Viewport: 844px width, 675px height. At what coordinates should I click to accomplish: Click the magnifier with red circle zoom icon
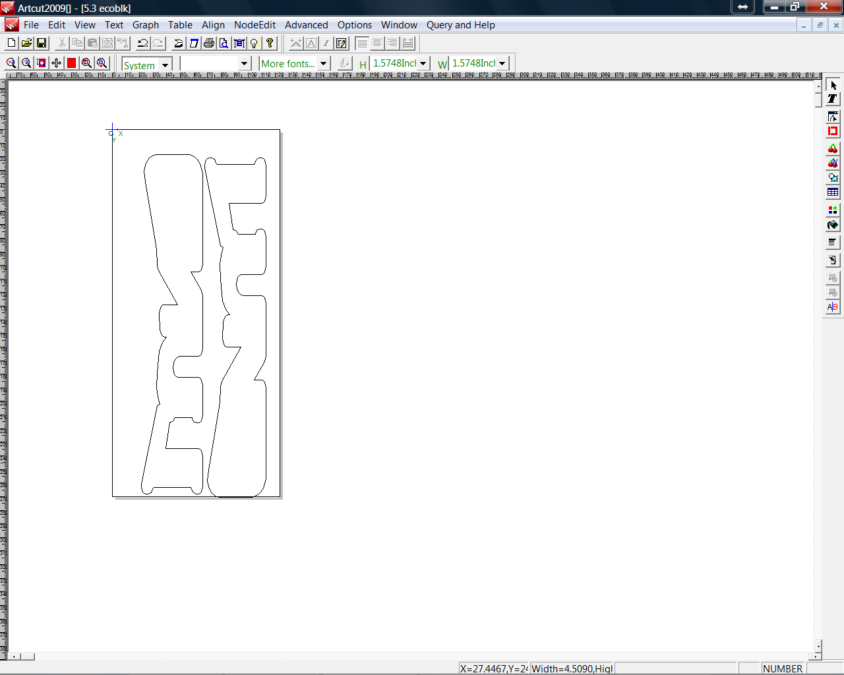(x=86, y=63)
